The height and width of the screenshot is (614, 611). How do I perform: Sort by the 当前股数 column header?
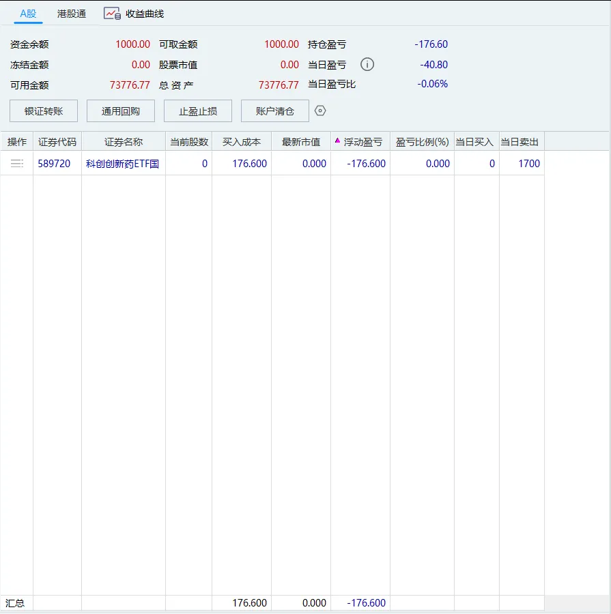tap(189, 142)
